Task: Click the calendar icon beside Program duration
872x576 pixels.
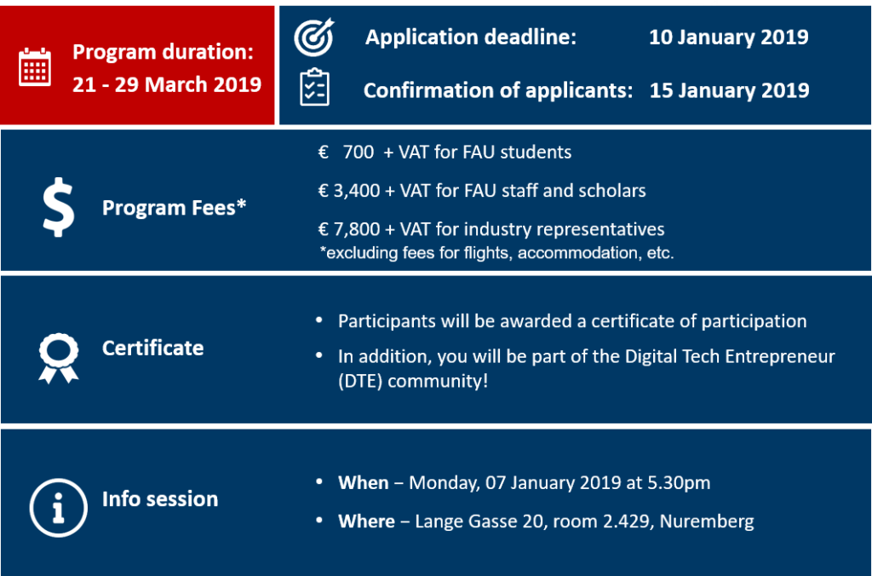Action: pyautogui.click(x=35, y=67)
